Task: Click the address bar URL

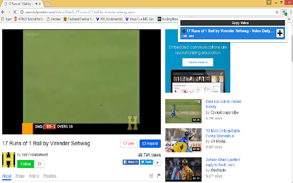Action: coord(80,12)
